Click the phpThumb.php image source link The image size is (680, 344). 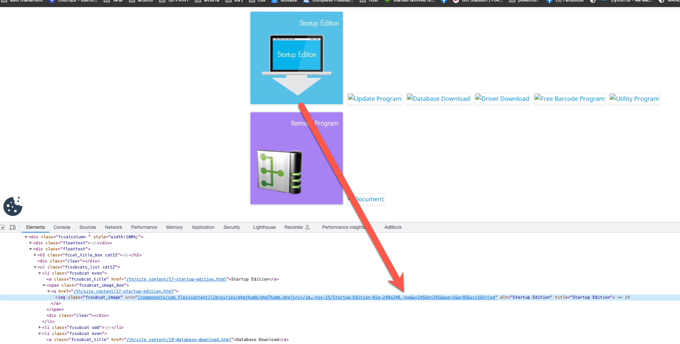pyautogui.click(x=264, y=297)
